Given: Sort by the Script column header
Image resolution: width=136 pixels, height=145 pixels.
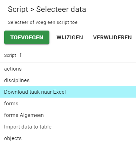Looking at the screenshot, I should [x=10, y=55].
